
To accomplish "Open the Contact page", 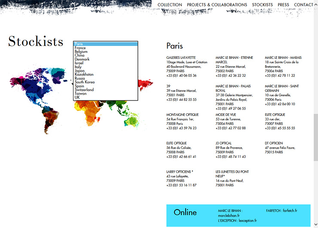I will (x=303, y=5).
